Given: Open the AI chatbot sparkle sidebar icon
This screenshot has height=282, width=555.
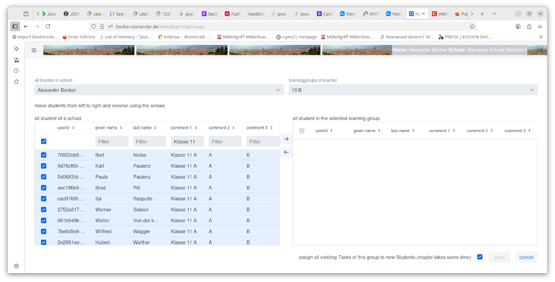Looking at the screenshot, I should pyautogui.click(x=16, y=49).
